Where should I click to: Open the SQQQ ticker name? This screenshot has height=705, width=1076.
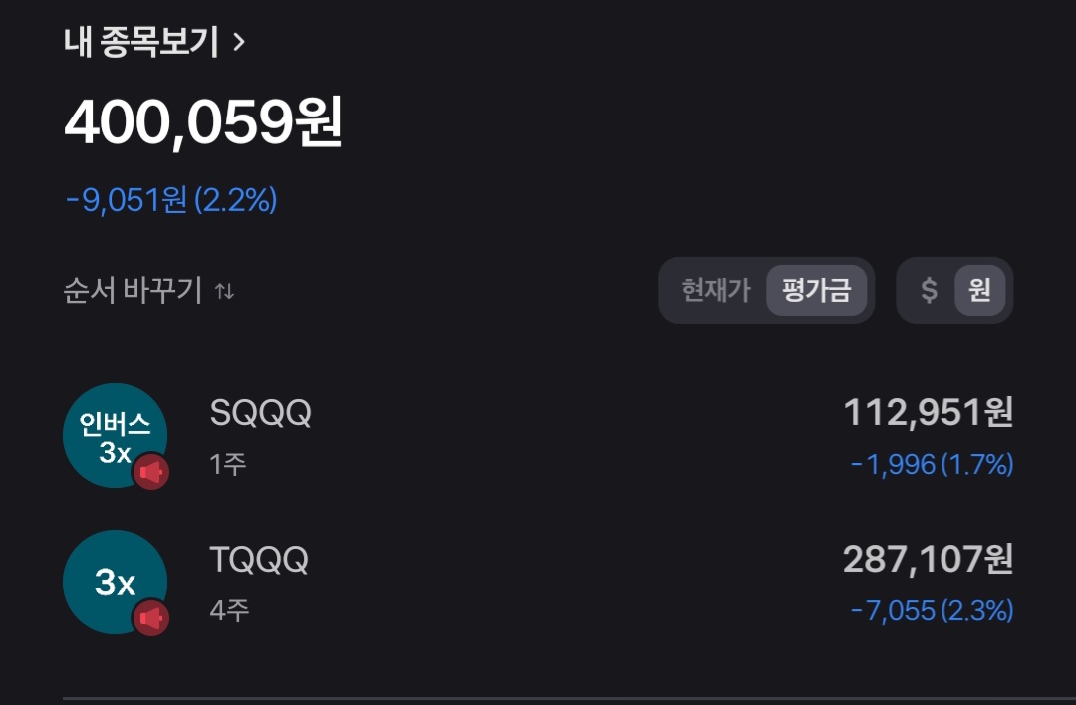coord(261,413)
